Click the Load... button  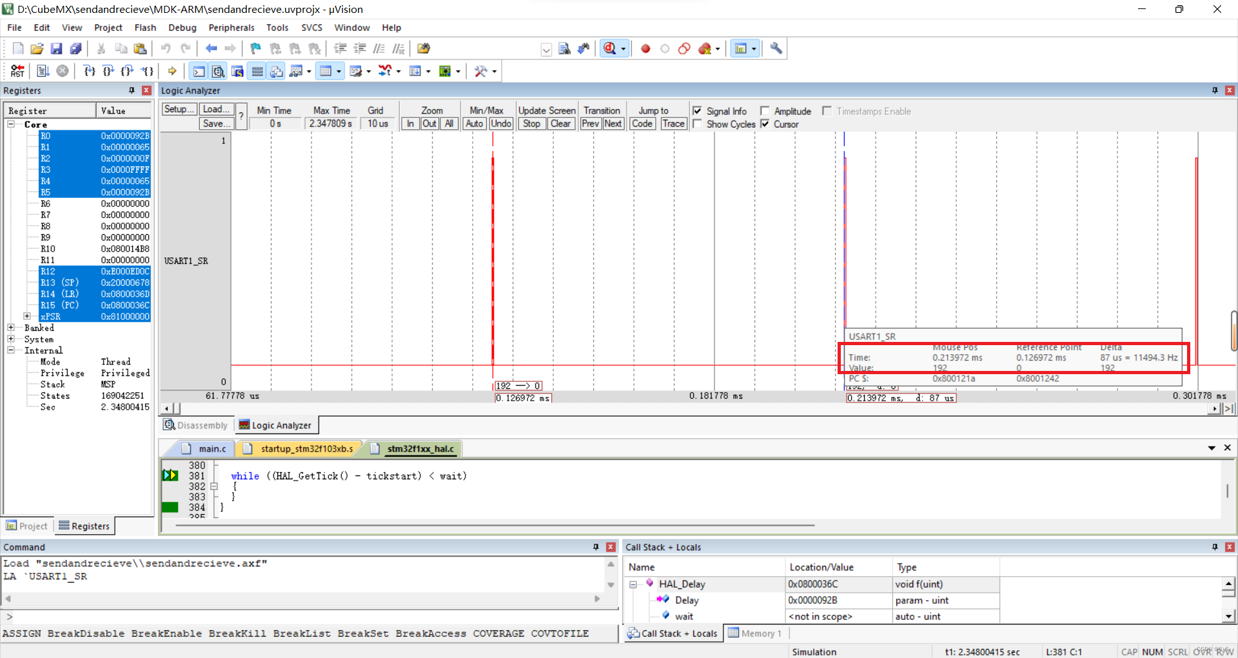(216, 109)
